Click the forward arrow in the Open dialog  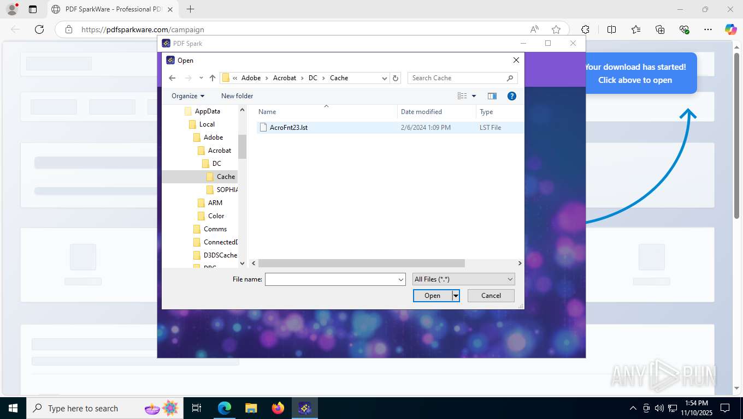[x=188, y=78]
